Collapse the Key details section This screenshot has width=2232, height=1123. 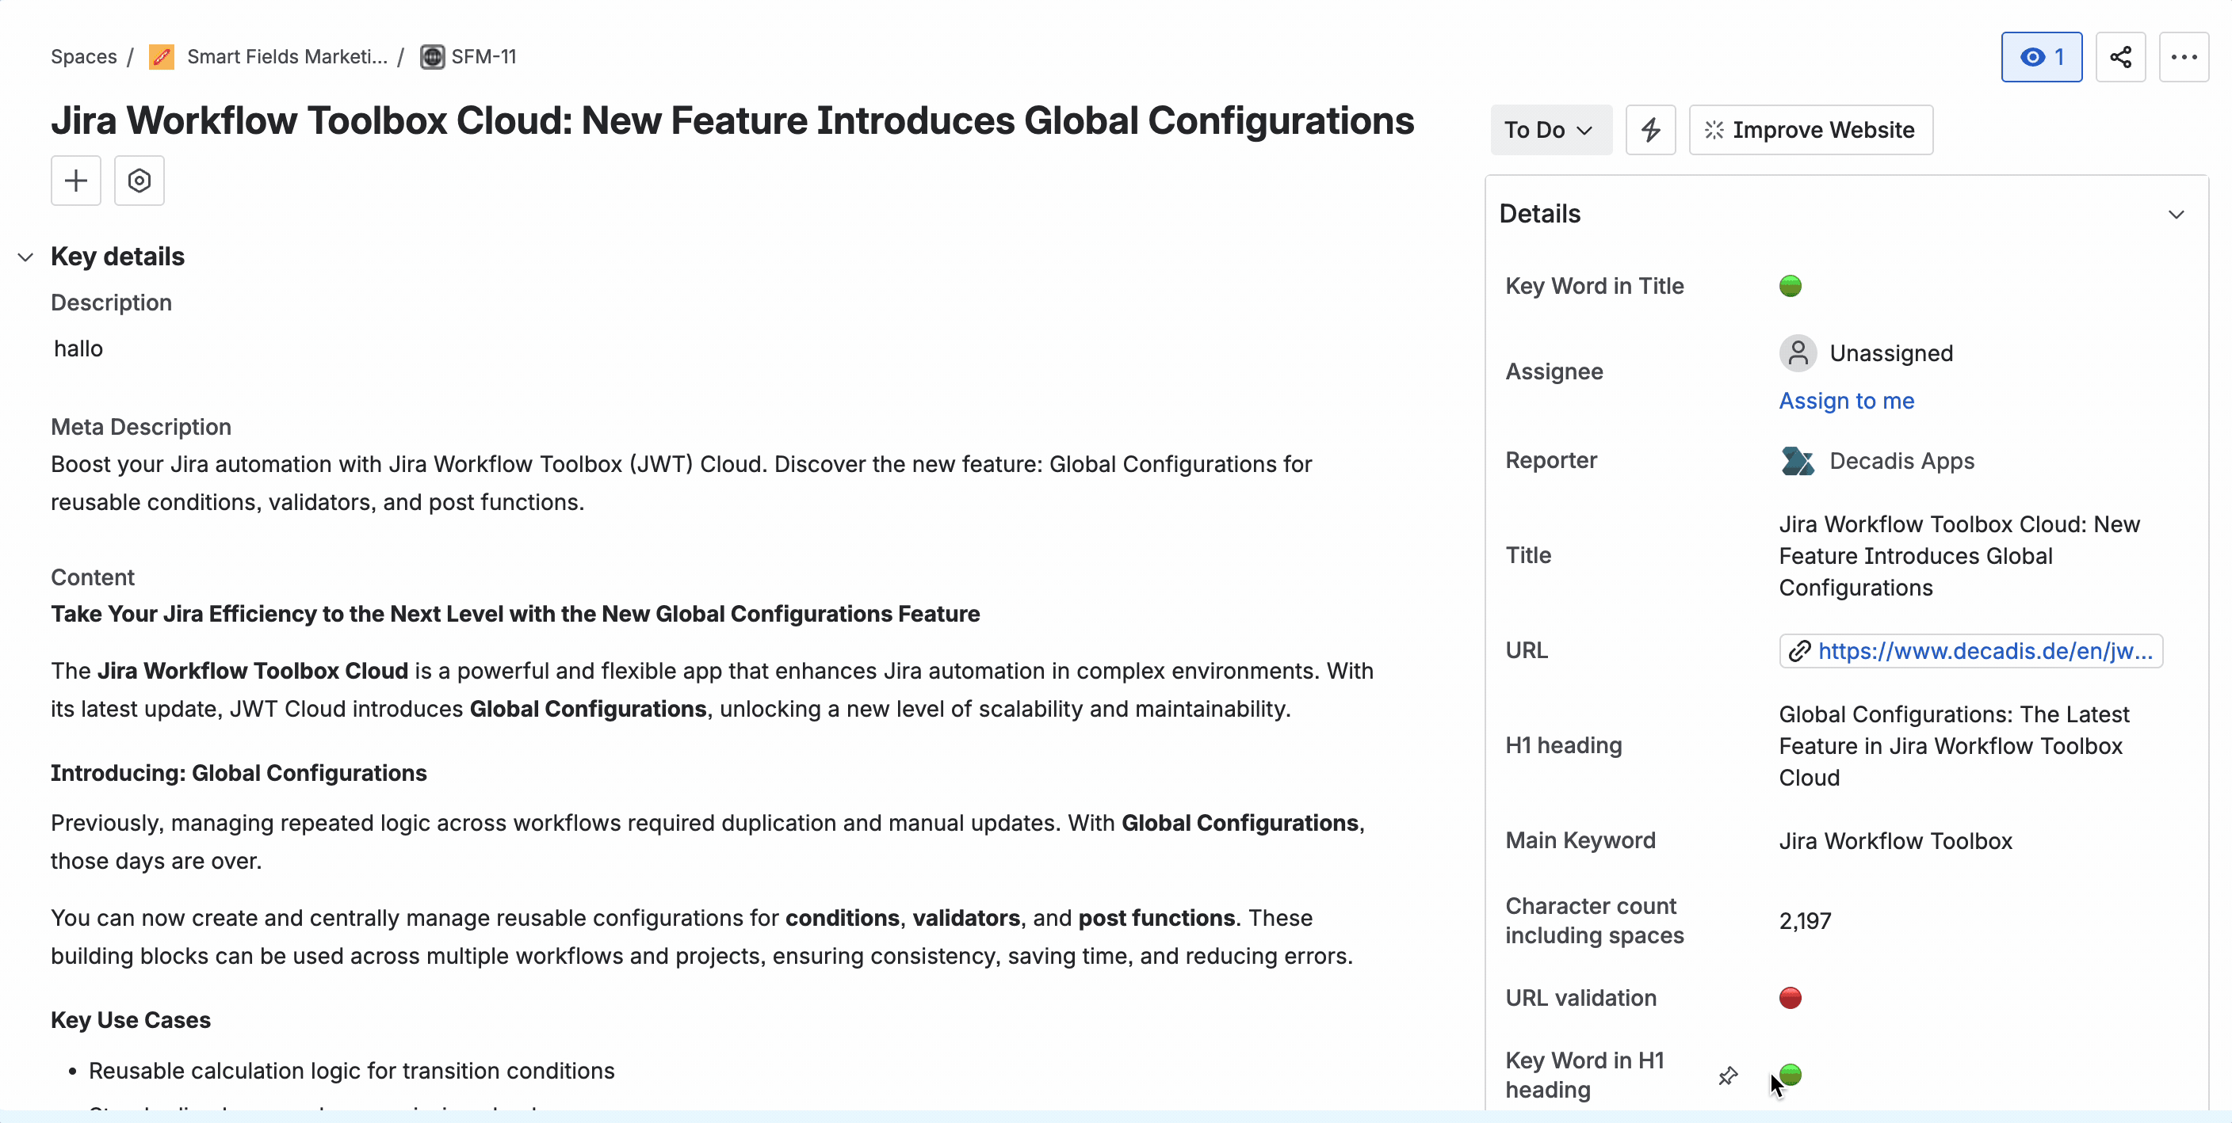coord(26,257)
